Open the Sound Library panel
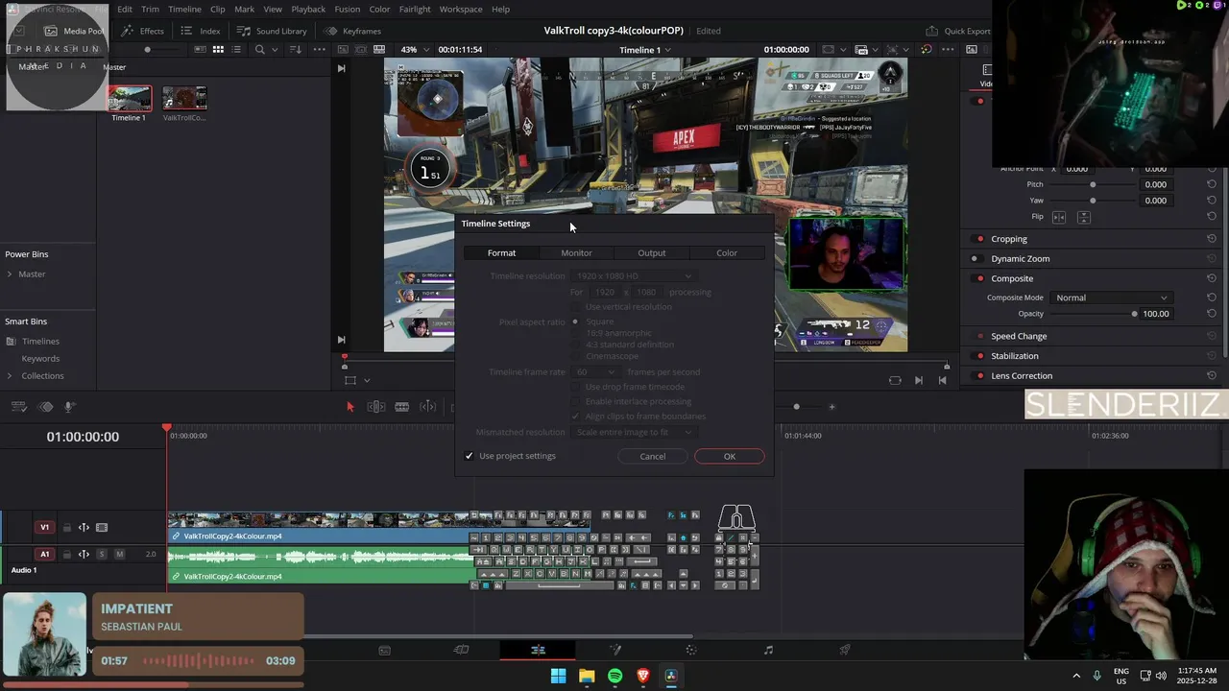This screenshot has height=691, width=1229. [x=272, y=31]
